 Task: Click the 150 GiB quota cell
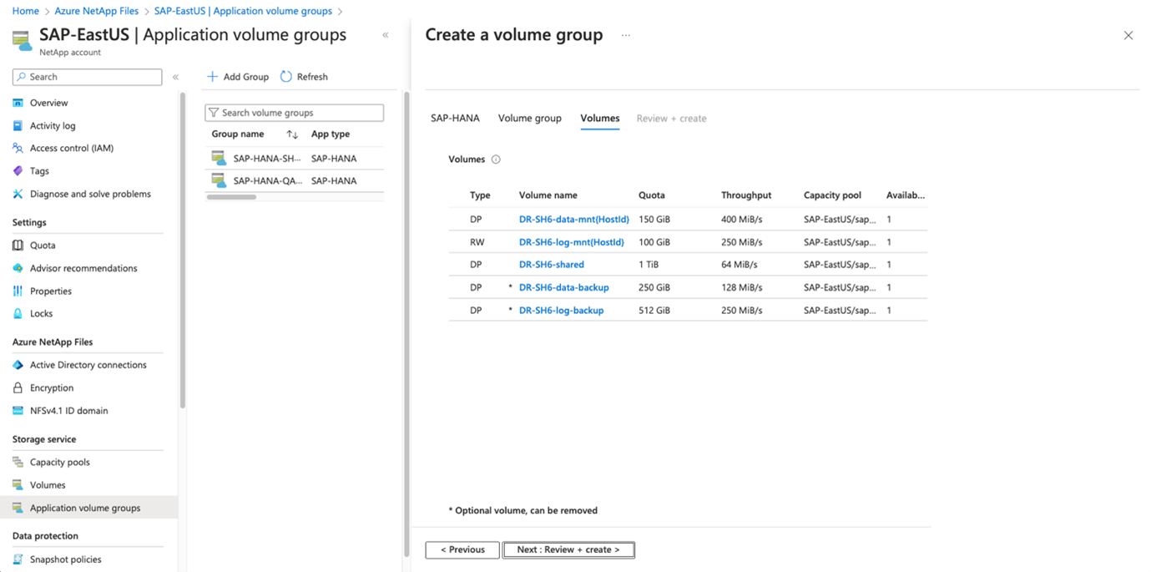(x=654, y=220)
